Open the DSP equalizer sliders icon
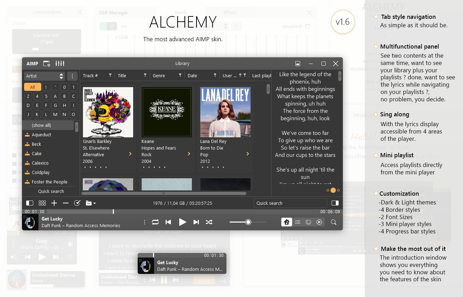The height and width of the screenshot is (297, 463). point(60,64)
